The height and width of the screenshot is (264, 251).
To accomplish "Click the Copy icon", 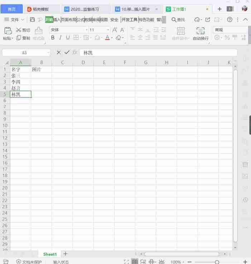I will (19, 38).
